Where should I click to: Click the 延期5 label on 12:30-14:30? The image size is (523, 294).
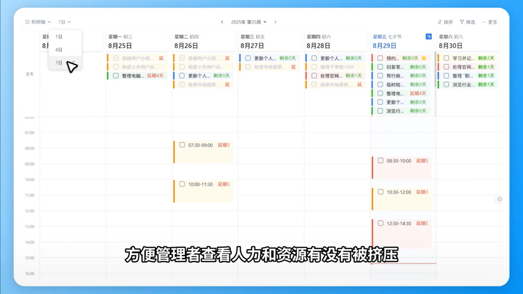point(422,223)
